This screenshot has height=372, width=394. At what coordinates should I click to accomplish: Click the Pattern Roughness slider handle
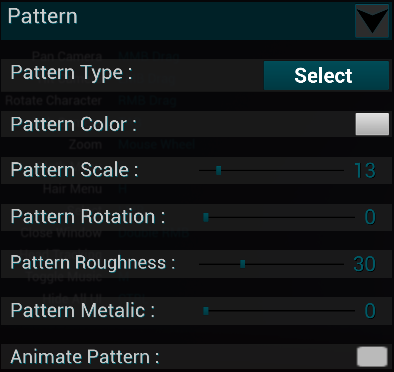[x=243, y=264]
